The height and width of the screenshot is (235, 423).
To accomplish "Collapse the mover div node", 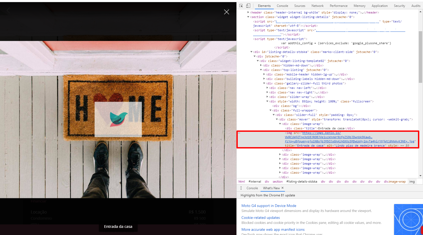I will (x=277, y=119).
